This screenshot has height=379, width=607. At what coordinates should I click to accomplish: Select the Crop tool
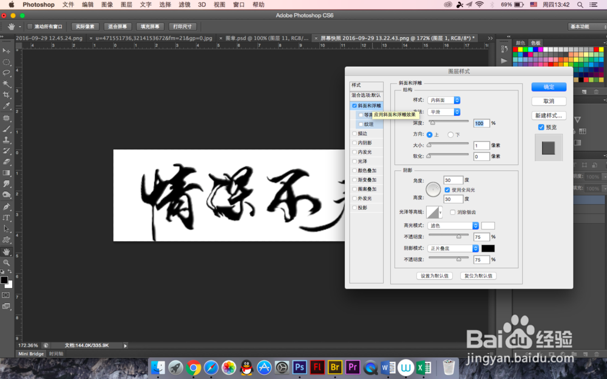click(x=6, y=95)
